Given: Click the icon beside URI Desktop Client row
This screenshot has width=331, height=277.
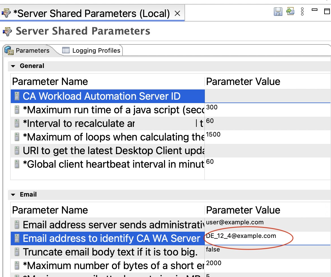Looking at the screenshot, I should (x=17, y=151).
